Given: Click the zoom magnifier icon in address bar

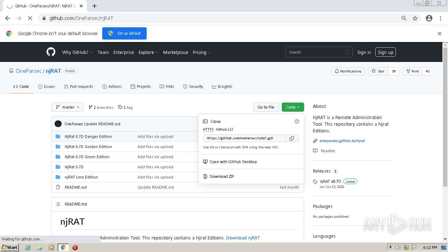Looking at the screenshot, I should [x=404, y=18].
